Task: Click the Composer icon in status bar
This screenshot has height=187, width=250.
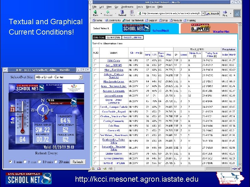Action: (x=105, y=168)
